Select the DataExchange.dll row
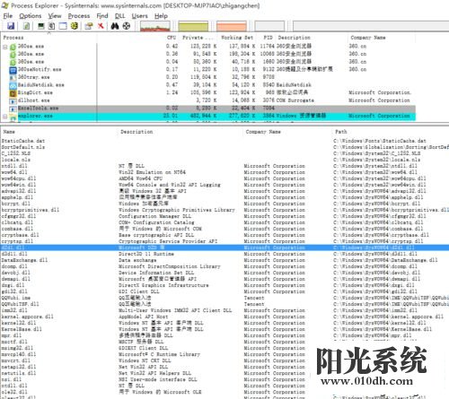The width and height of the screenshot is (449, 399). pos(224,260)
